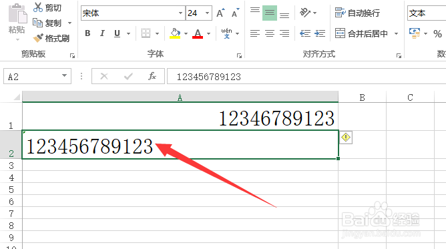The image size is (446, 249).
Task: Click the Select All corner triangle
Action: coord(16,97)
